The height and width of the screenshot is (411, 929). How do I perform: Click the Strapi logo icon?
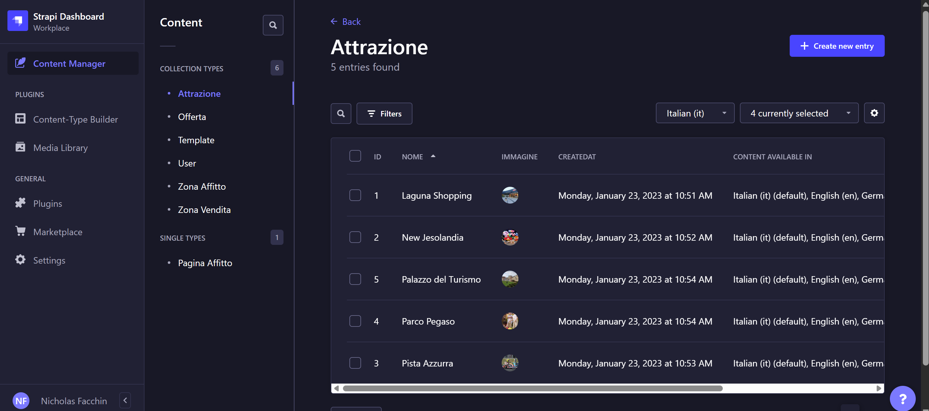[x=18, y=21]
